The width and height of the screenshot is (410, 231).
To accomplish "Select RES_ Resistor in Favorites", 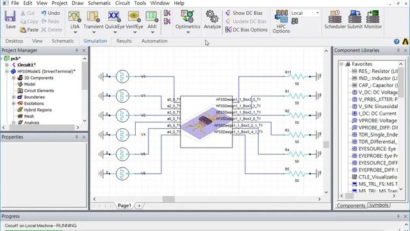I will (x=375, y=71).
